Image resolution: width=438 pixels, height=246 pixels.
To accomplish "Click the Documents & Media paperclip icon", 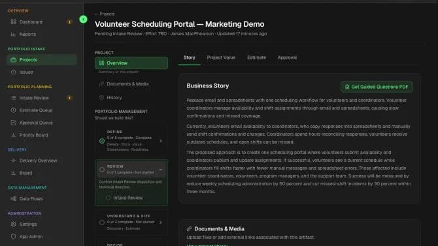I will pos(102,84).
